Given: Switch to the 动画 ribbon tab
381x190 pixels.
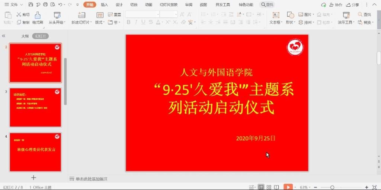Looking at the screenshot, I should [148, 5].
